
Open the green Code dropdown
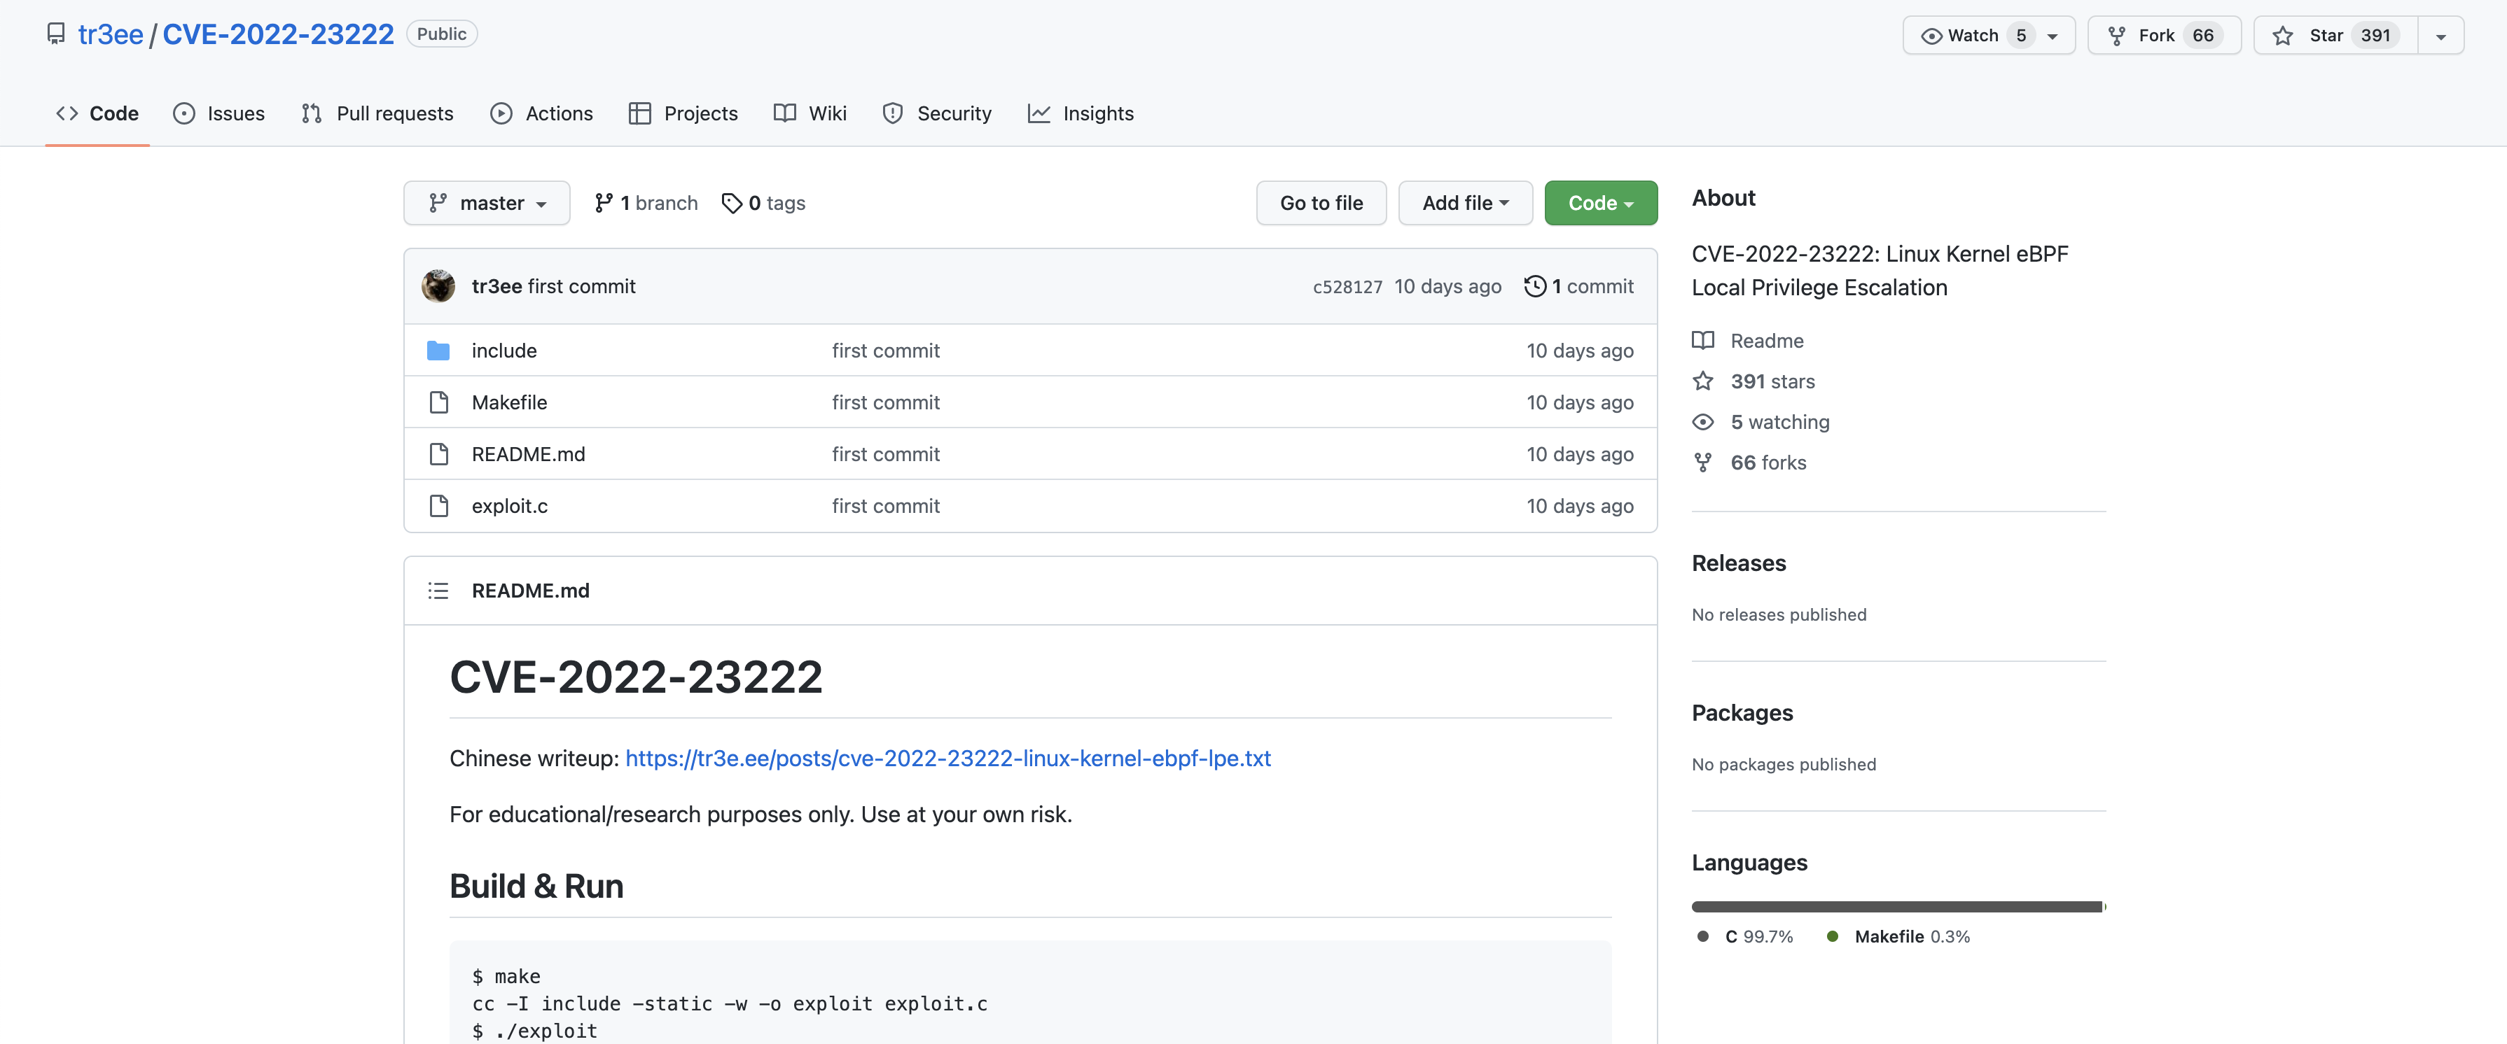pyautogui.click(x=1600, y=203)
